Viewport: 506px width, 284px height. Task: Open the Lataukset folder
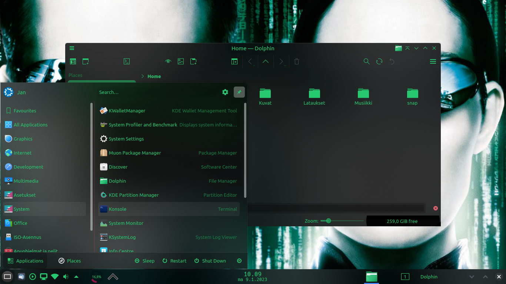314,97
